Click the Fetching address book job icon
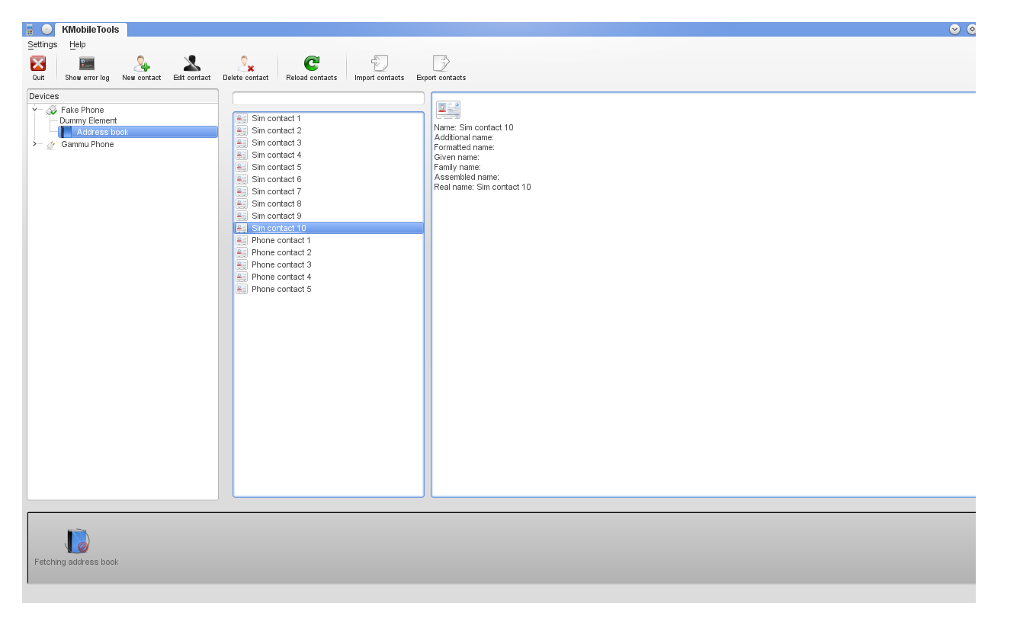This screenshot has height=625, width=1020. coord(77,541)
